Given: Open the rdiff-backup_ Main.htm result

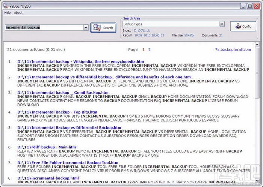Looking at the screenshot, I should tap(47, 147).
